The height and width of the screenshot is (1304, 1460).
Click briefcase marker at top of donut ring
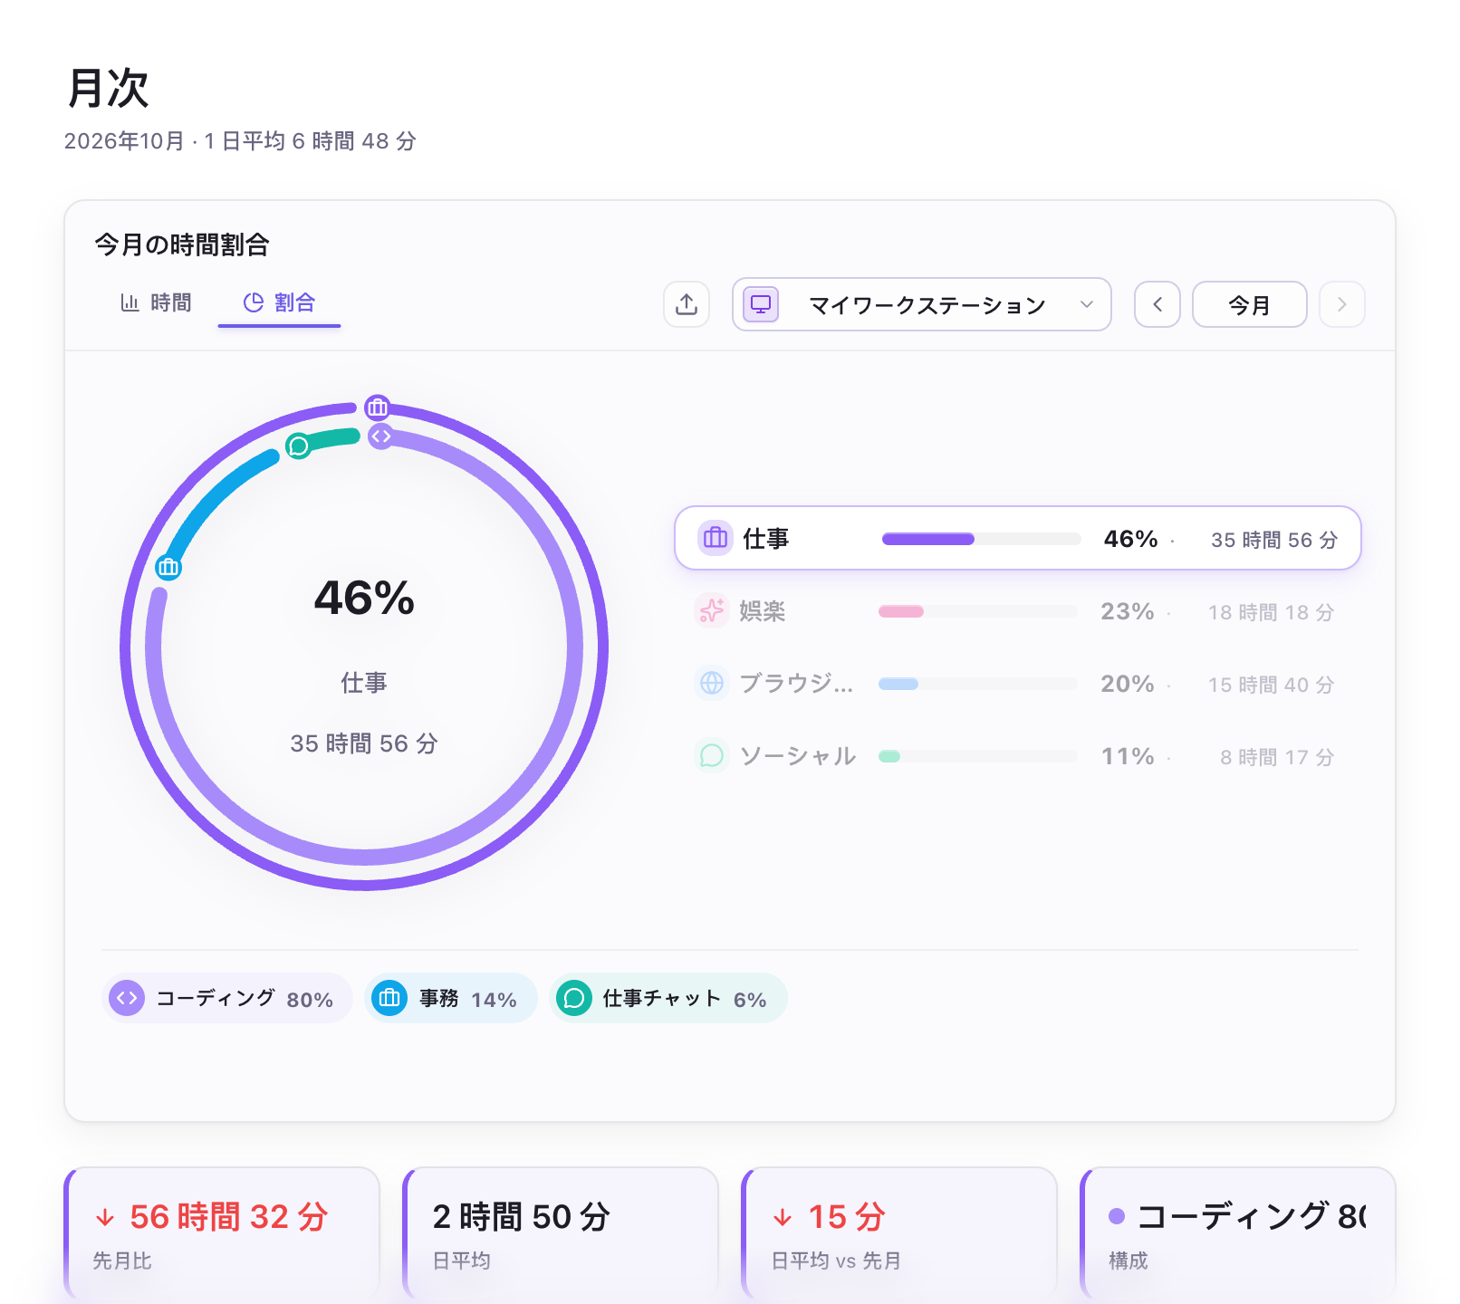(378, 407)
